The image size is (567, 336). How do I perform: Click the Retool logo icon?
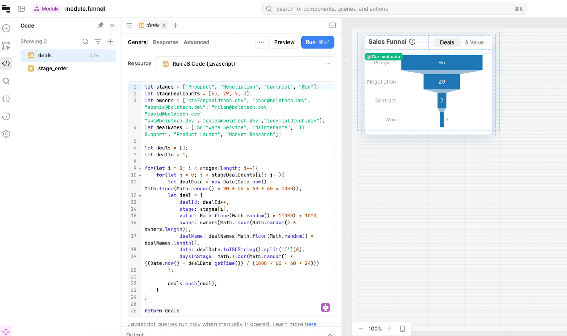(x=6, y=9)
